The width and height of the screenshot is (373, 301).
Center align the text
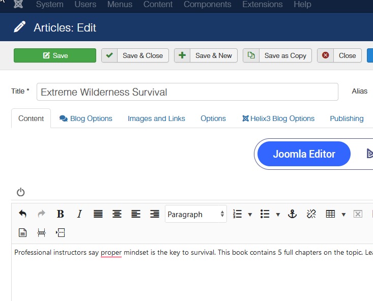pyautogui.click(x=117, y=214)
